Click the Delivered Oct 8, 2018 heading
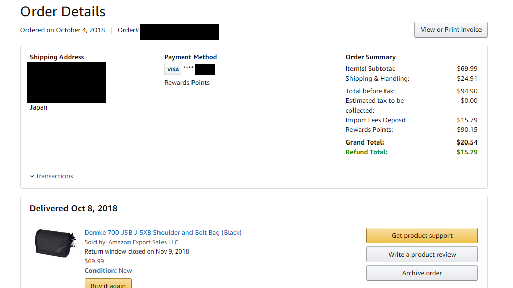This screenshot has height=288, width=513. (x=74, y=208)
